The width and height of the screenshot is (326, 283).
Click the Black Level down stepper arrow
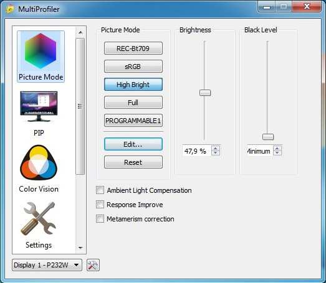[x=277, y=153]
